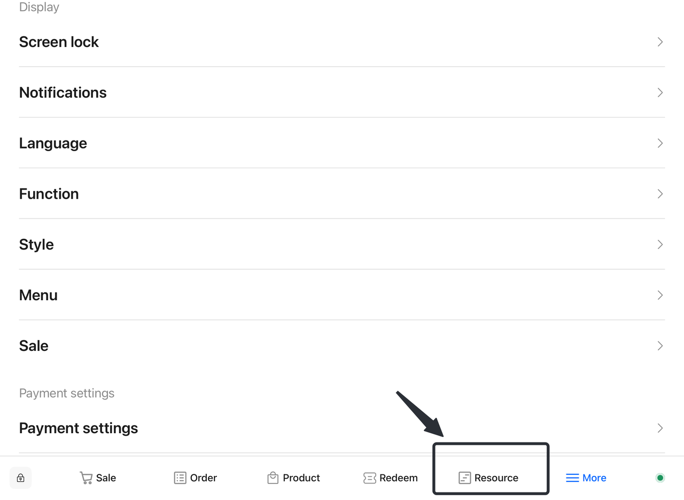
Task: Tap the lock icon in bottom bar
Action: (20, 478)
